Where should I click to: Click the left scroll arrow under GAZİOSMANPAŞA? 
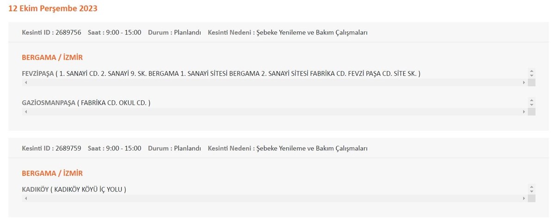[25, 112]
